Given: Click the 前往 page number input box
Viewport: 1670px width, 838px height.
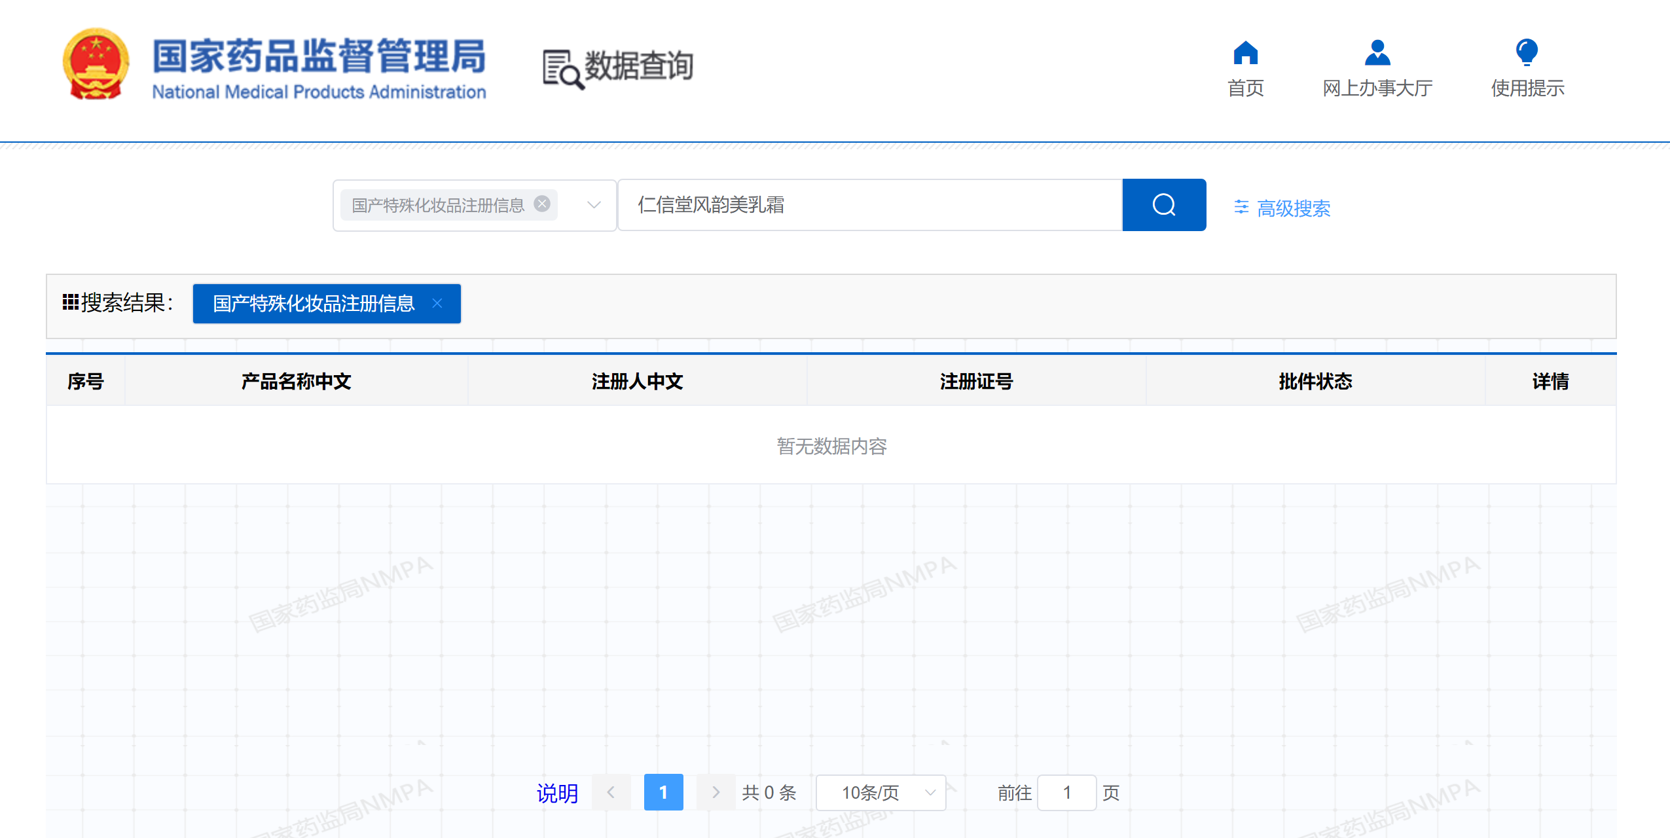Looking at the screenshot, I should (x=1066, y=793).
